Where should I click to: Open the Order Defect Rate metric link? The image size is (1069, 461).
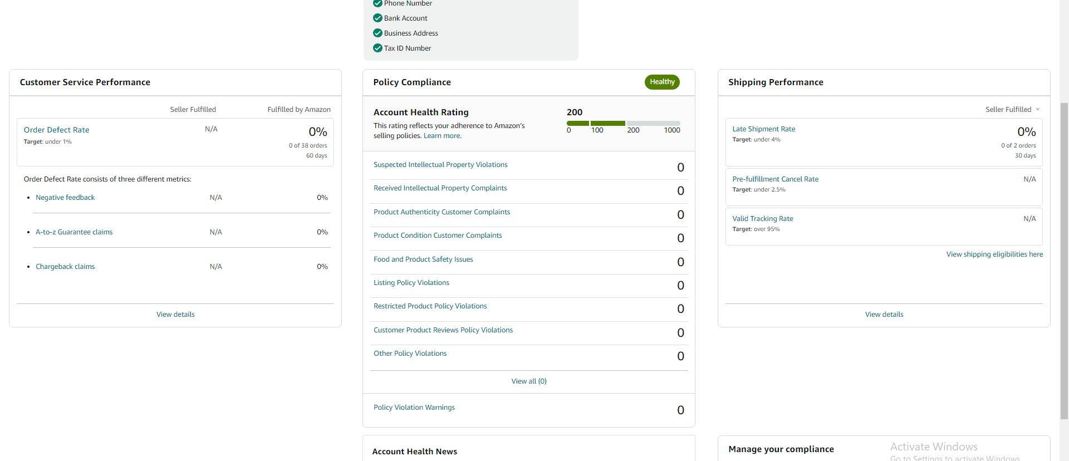click(56, 130)
